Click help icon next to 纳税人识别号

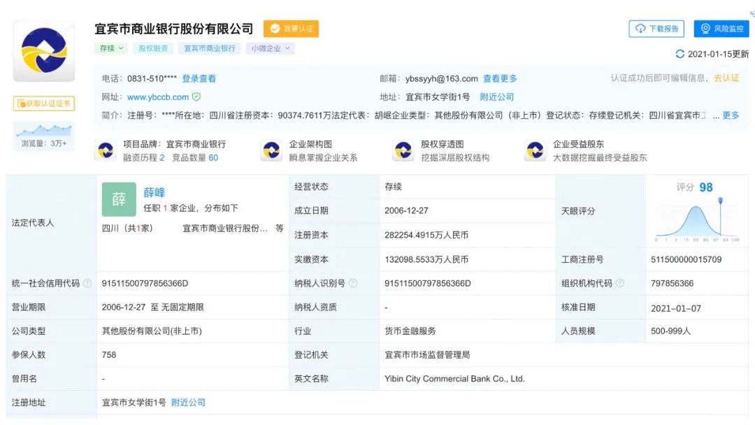353,283
